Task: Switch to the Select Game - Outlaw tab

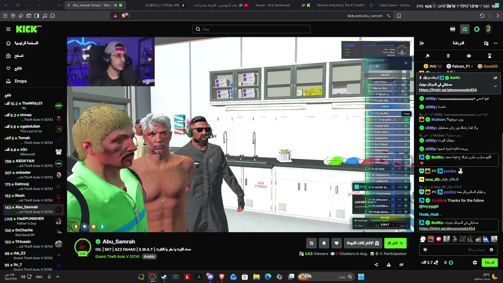Action: click(x=394, y=5)
